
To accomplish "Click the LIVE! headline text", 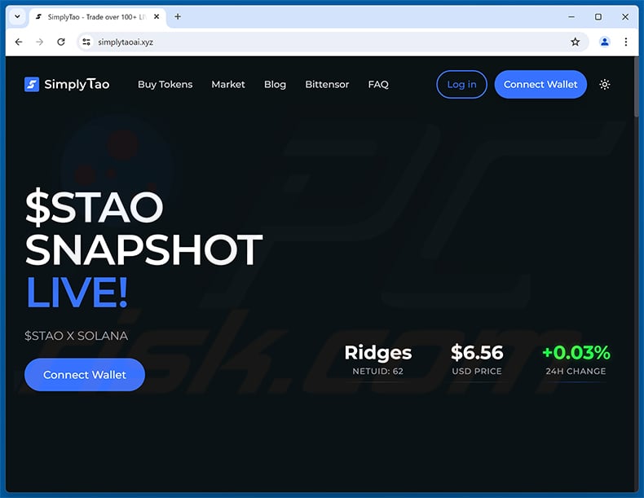I will point(77,293).
